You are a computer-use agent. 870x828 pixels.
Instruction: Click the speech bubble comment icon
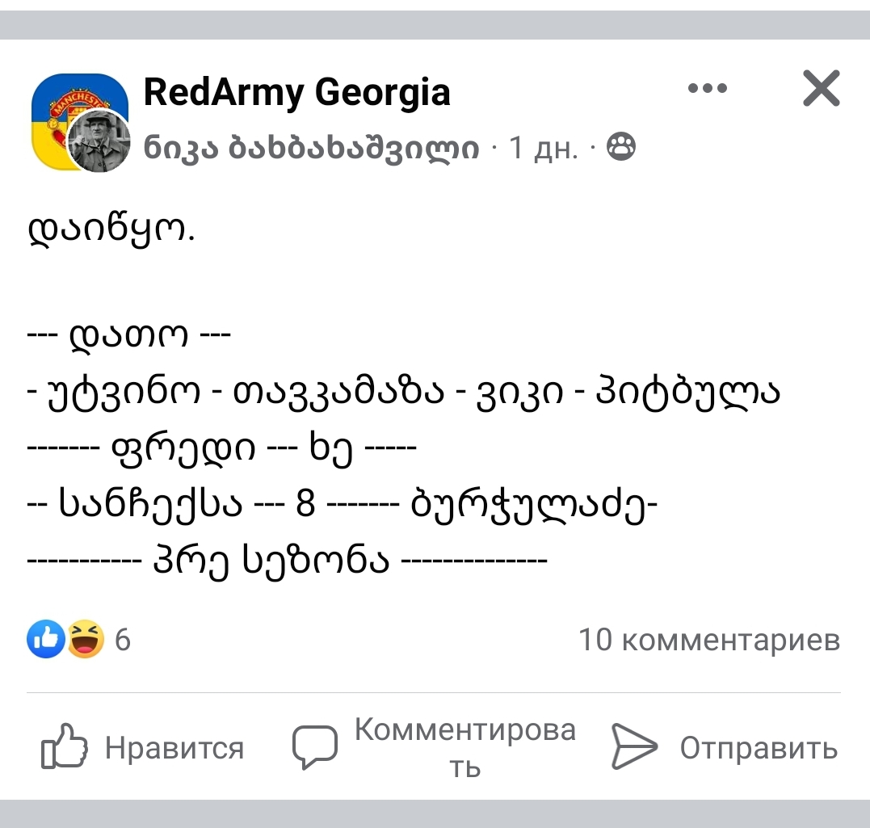pos(313,746)
